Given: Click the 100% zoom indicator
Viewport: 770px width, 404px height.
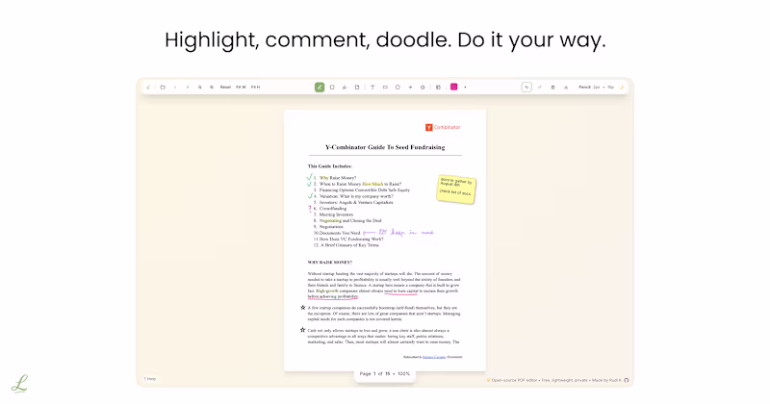Looking at the screenshot, I should tap(403, 373).
